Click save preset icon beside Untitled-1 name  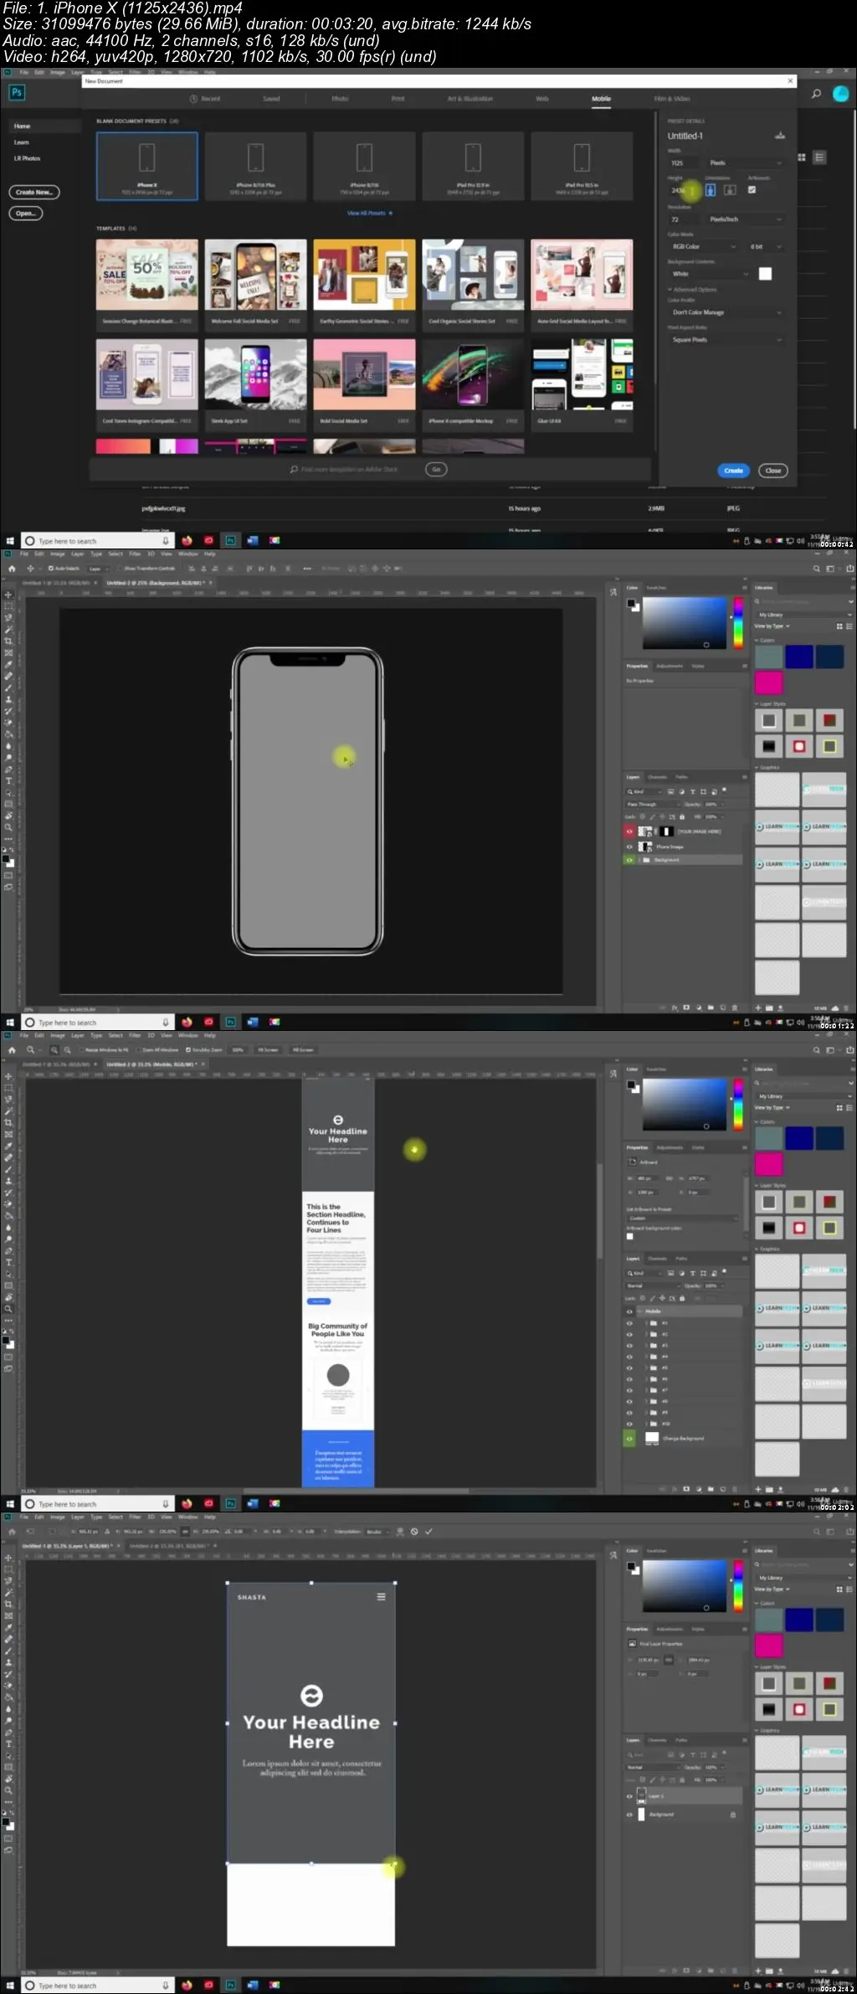pos(780,136)
